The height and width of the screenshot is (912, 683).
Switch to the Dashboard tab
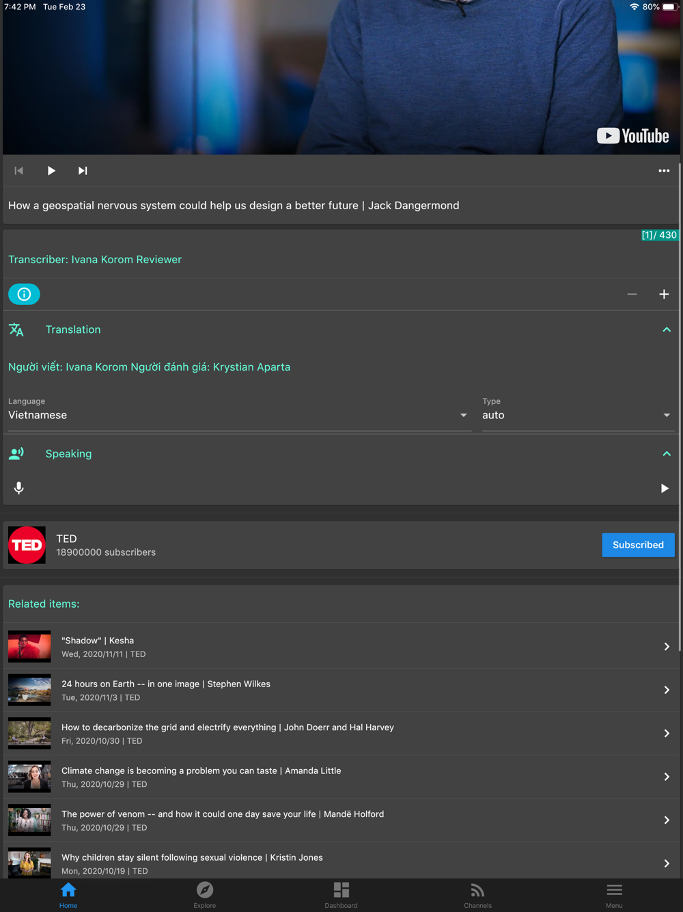click(x=341, y=894)
